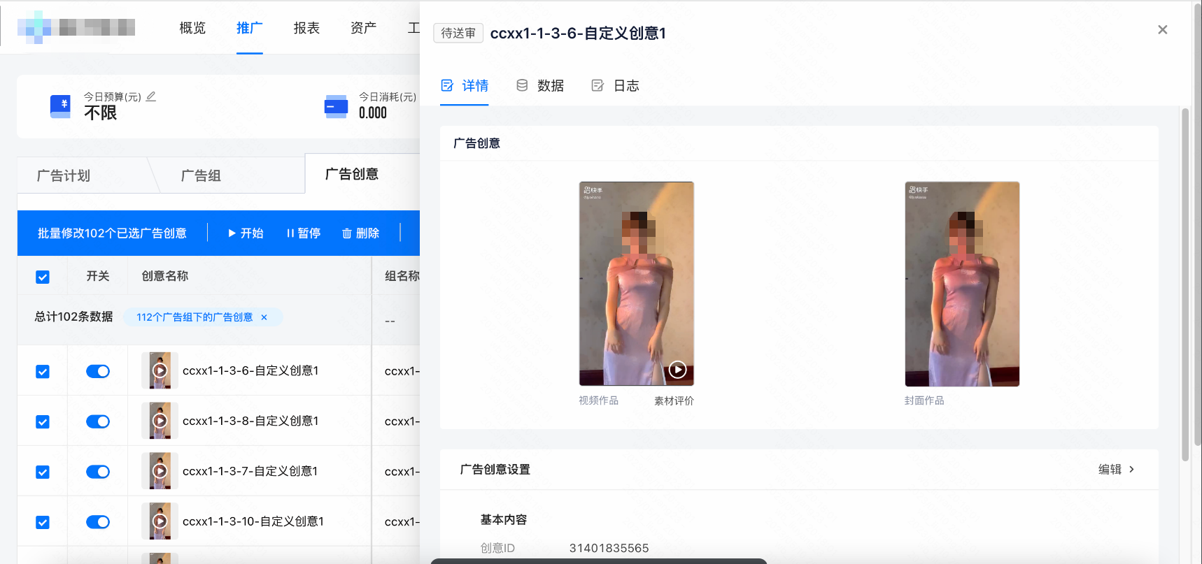Click the 今日消耗 card icon
This screenshot has height=564, width=1202.
click(x=336, y=106)
